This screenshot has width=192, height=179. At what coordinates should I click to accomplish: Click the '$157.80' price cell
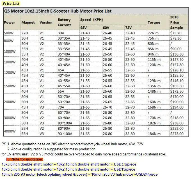177,65
